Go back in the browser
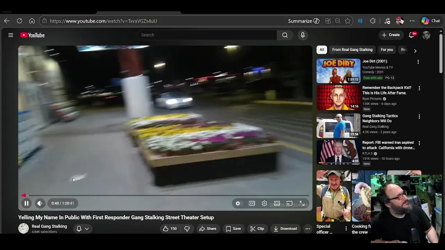 [x=7, y=21]
